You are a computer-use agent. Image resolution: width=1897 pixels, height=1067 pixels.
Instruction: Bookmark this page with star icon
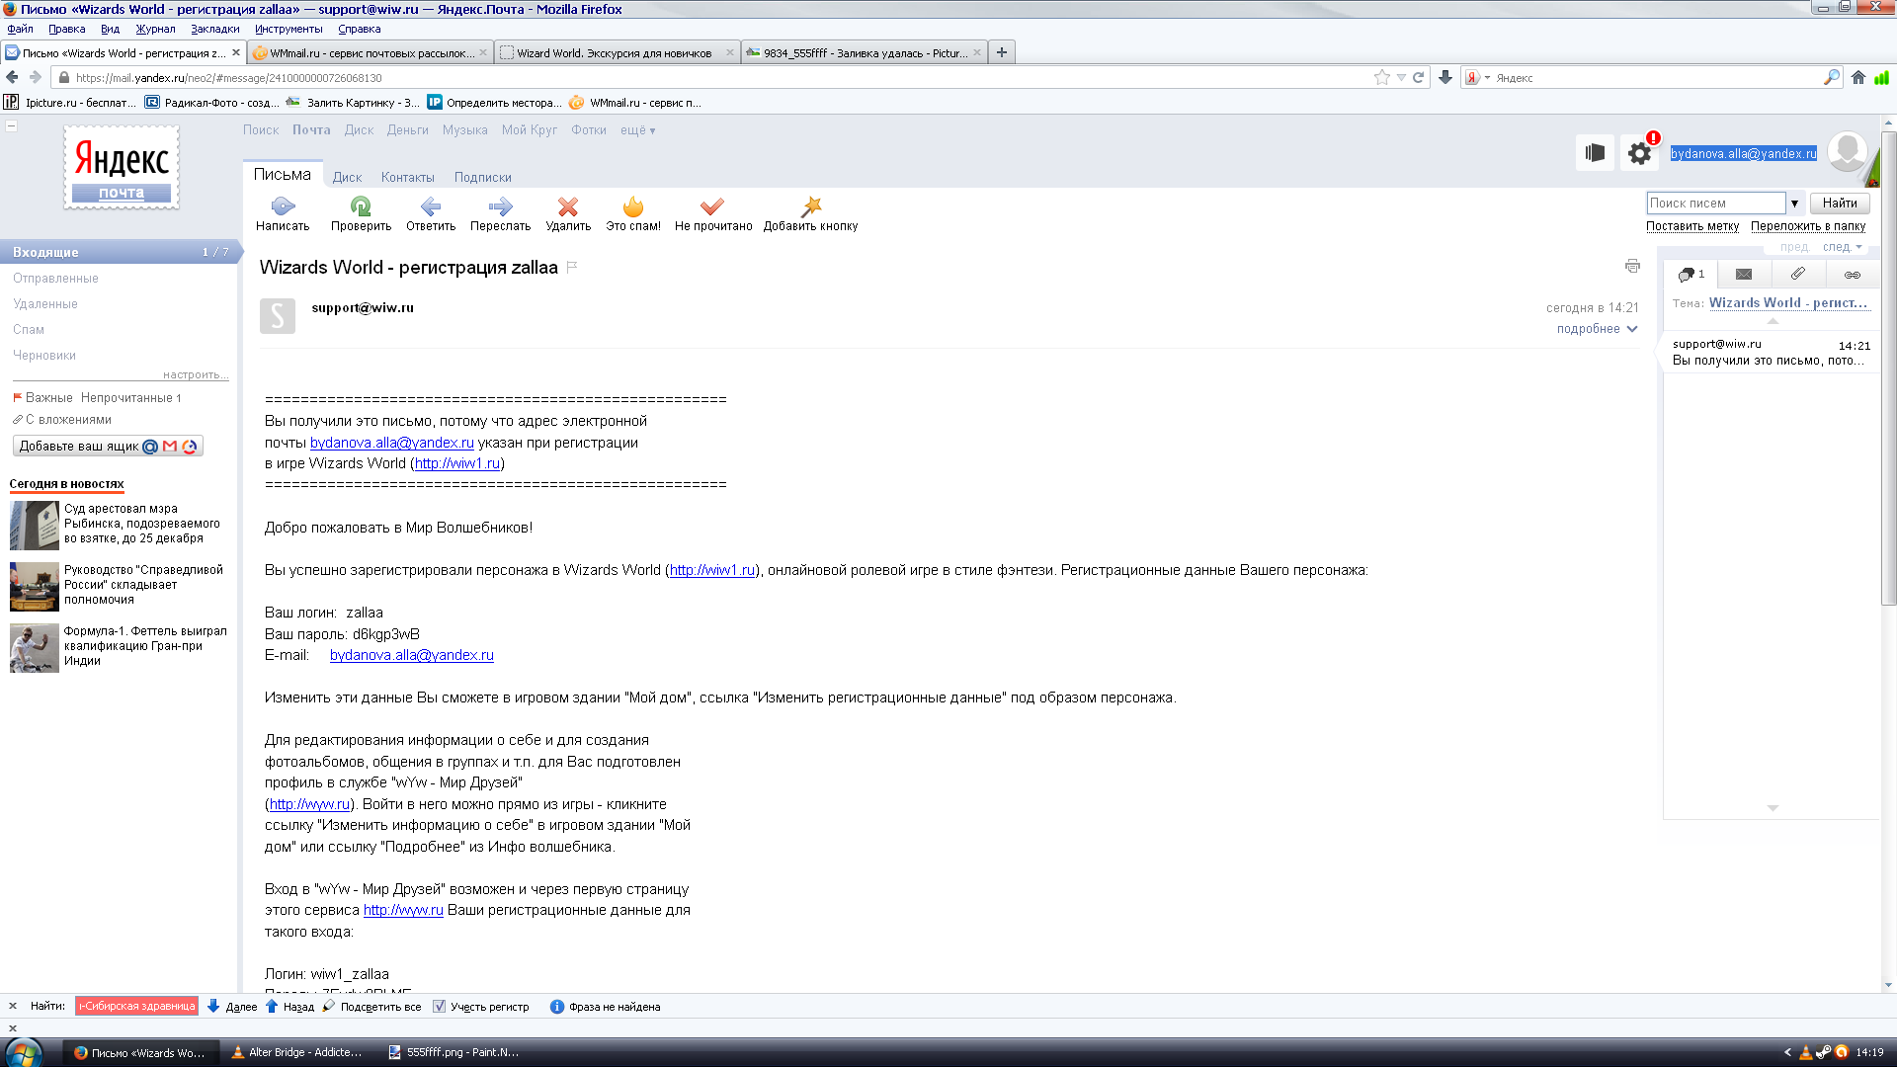pyautogui.click(x=1381, y=77)
